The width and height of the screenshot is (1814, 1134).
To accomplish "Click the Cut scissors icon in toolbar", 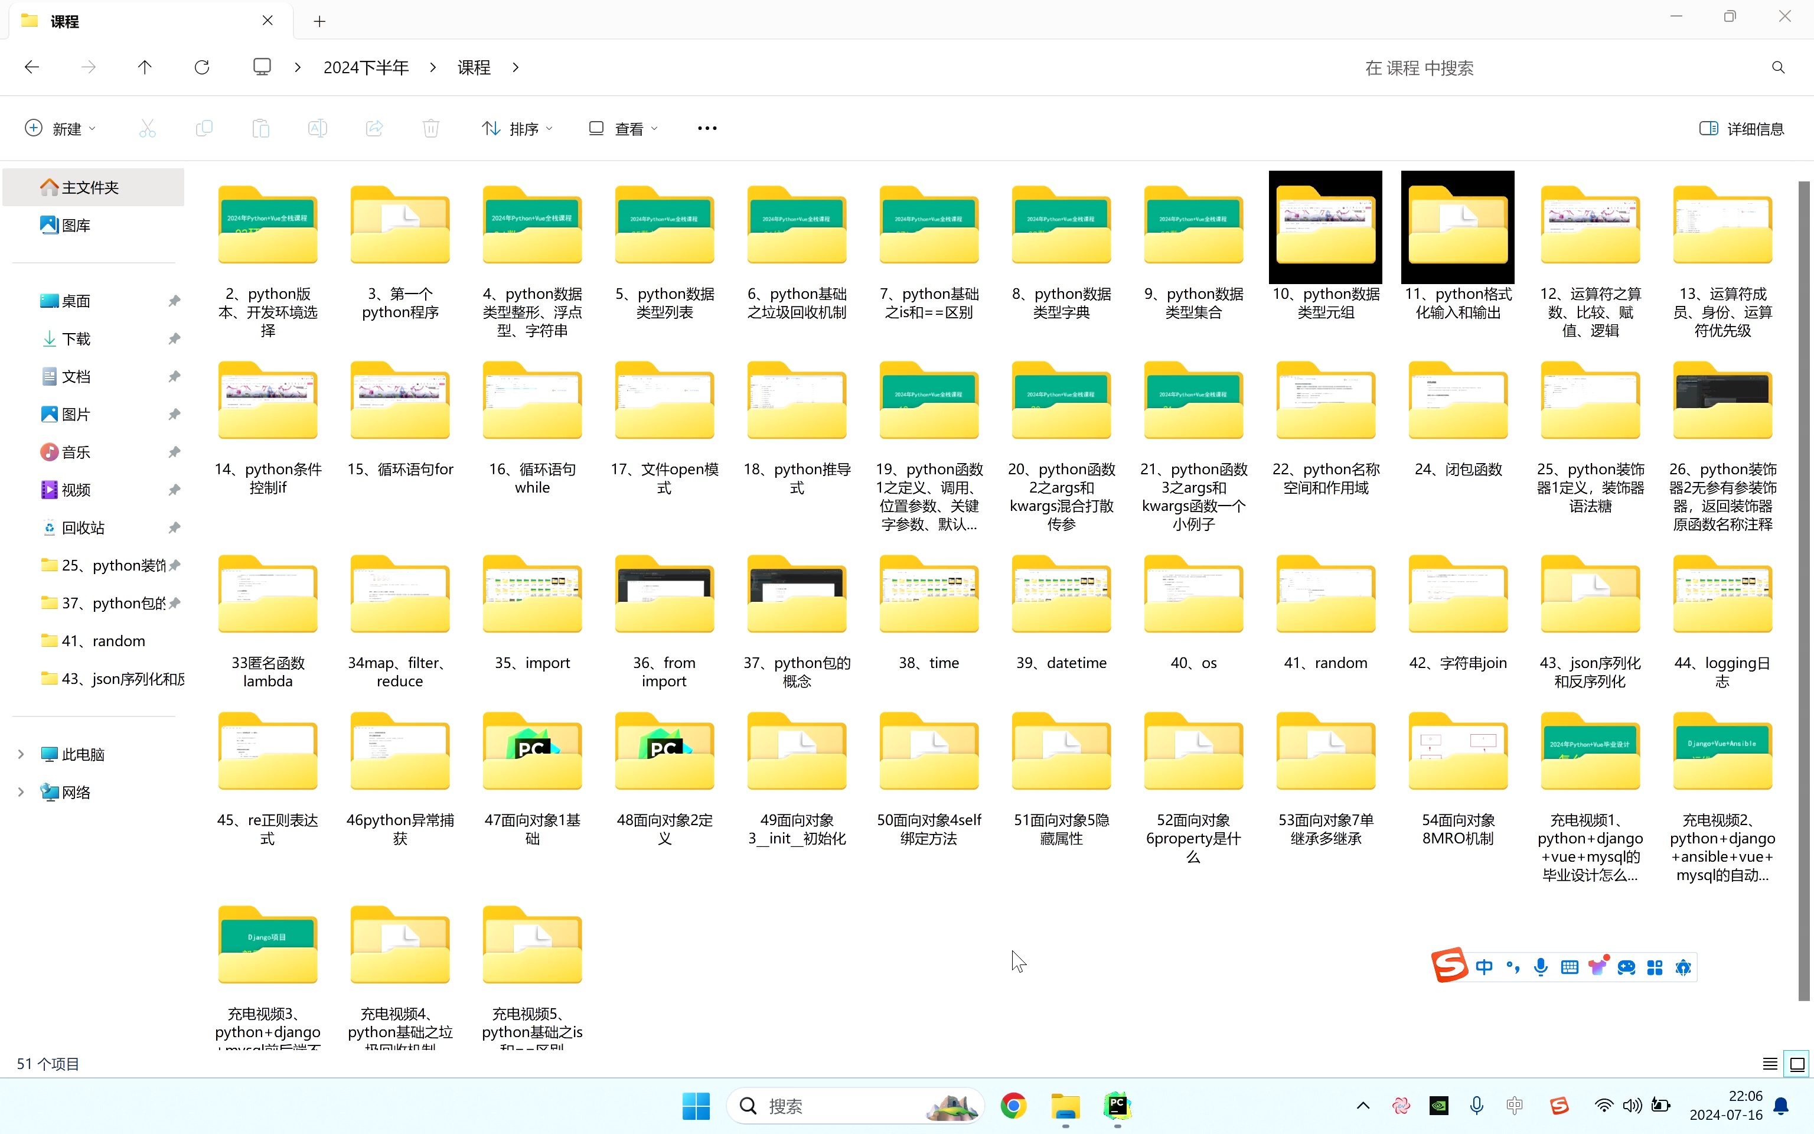I will pyautogui.click(x=148, y=128).
